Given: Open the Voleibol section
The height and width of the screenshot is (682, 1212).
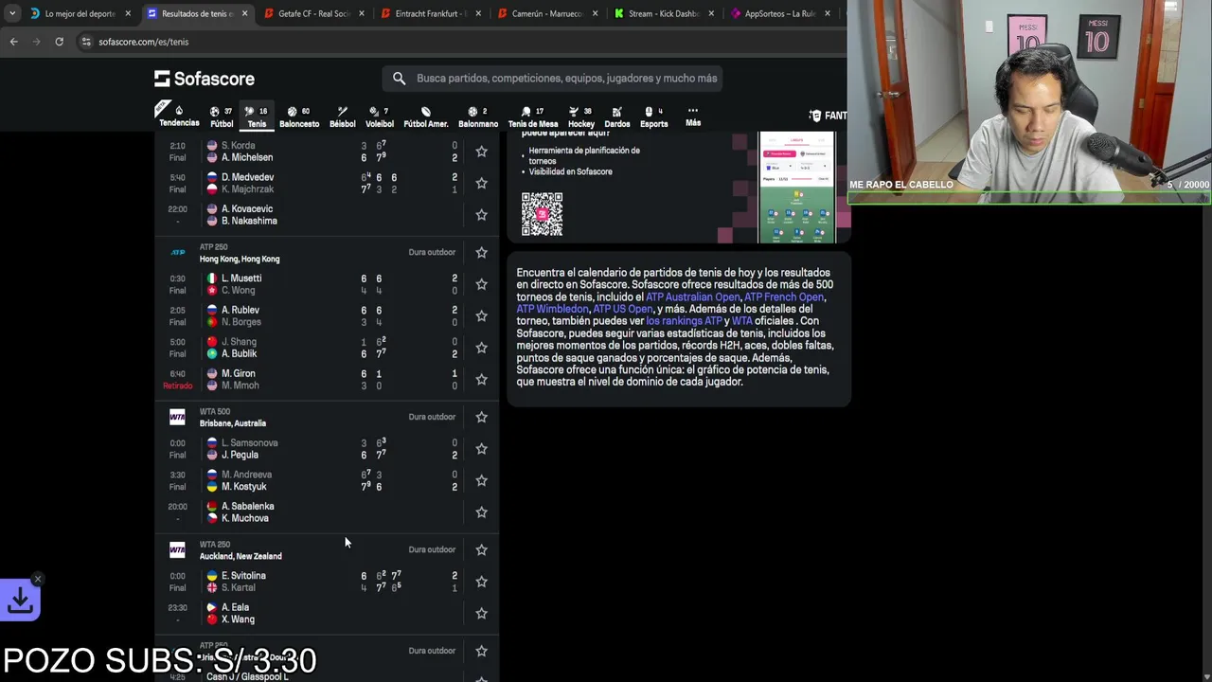Looking at the screenshot, I should [x=380, y=117].
